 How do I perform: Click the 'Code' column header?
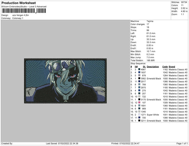point(165,67)
